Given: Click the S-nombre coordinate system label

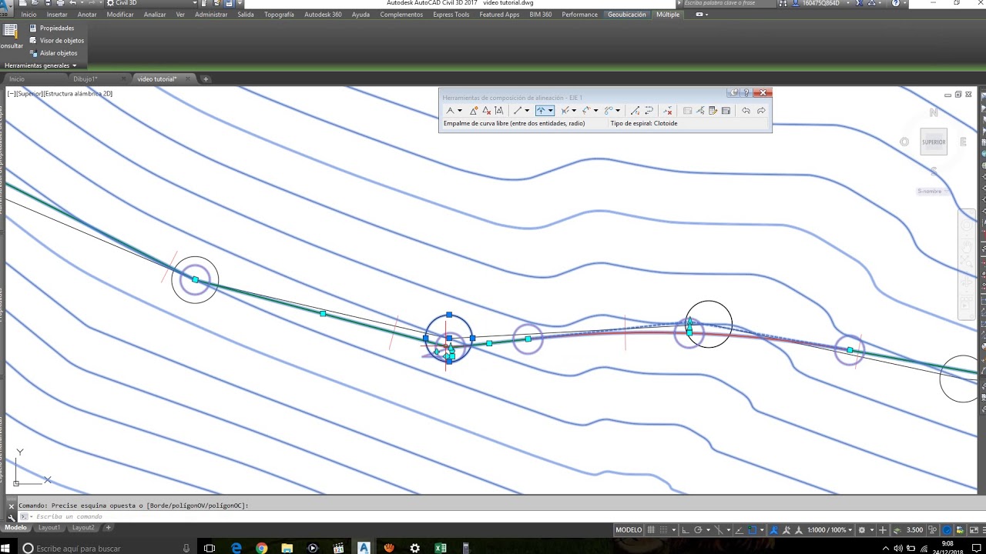Looking at the screenshot, I should pos(930,191).
